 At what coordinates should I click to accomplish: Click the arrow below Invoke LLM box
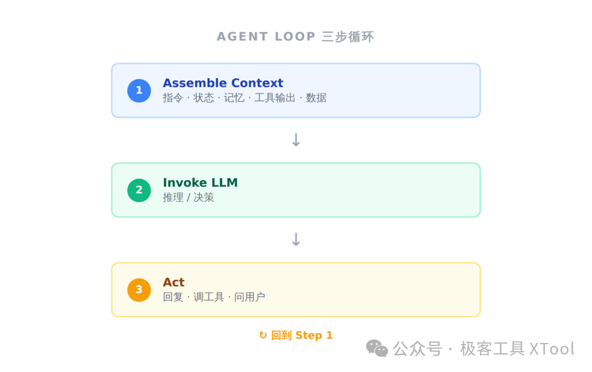click(296, 239)
